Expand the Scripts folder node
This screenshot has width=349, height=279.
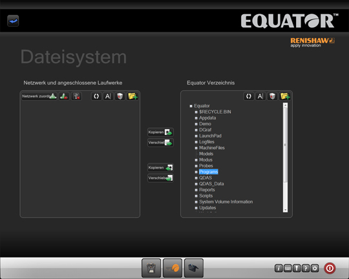coord(196,196)
